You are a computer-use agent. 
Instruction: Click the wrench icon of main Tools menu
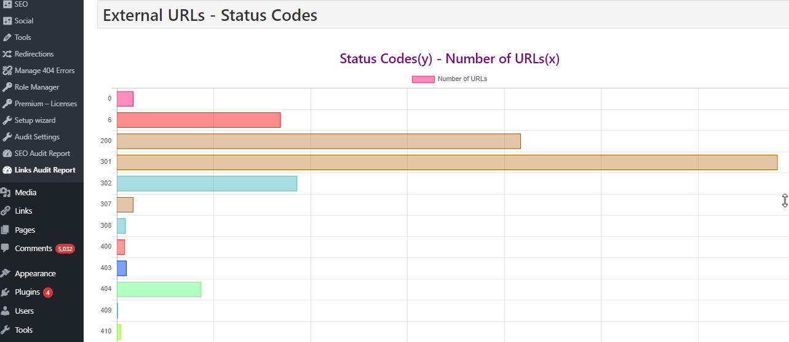(6, 330)
